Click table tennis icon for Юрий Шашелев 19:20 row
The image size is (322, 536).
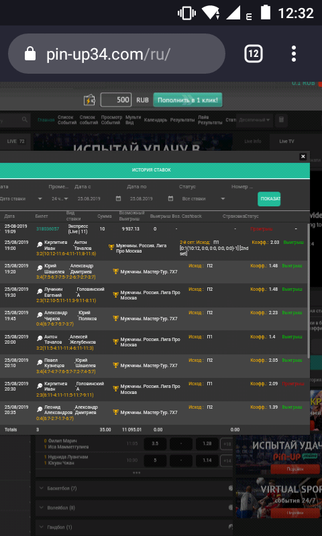[40, 268]
